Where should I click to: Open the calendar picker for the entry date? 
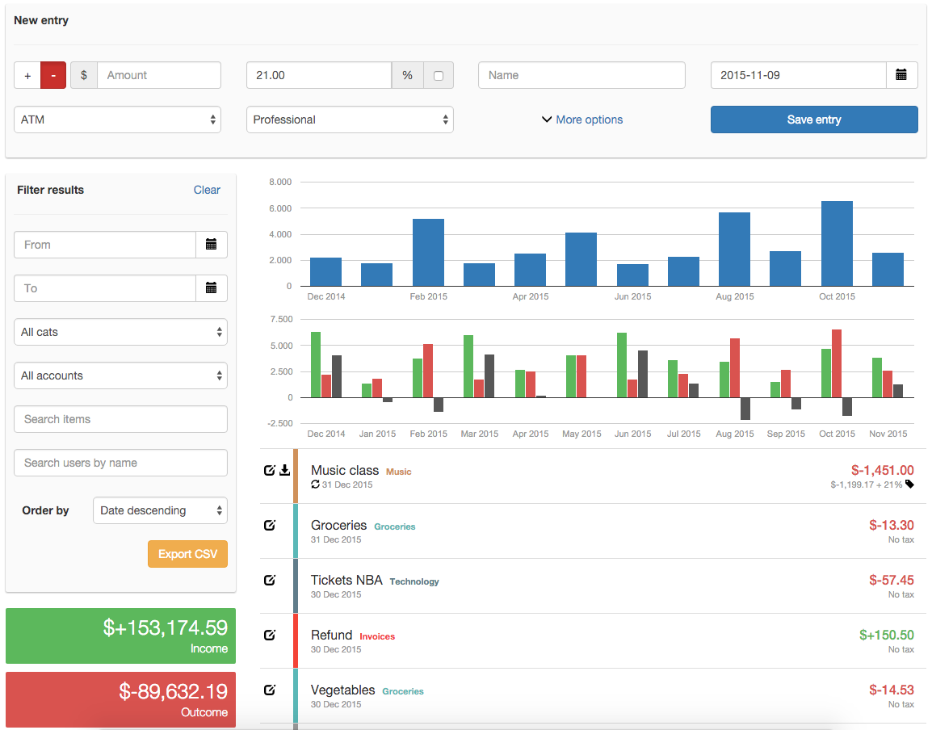[902, 74]
